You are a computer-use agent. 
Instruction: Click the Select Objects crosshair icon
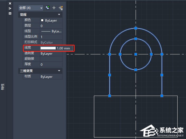click(x=54, y=8)
